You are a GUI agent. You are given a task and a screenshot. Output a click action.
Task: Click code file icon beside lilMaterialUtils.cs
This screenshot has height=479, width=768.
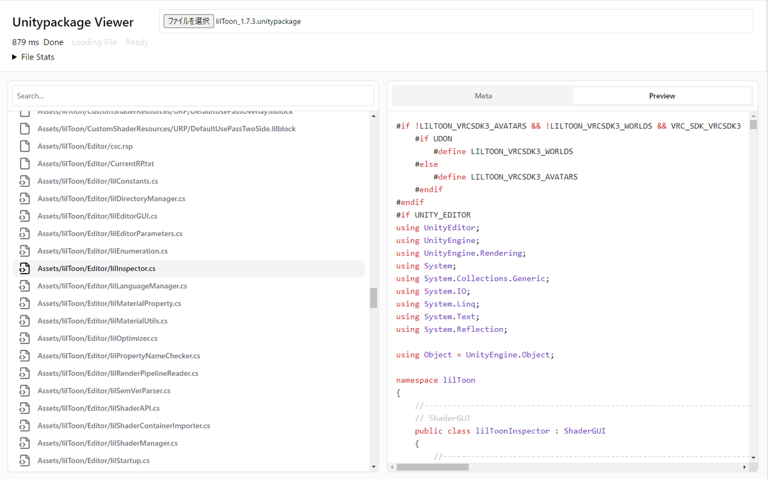tap(24, 320)
